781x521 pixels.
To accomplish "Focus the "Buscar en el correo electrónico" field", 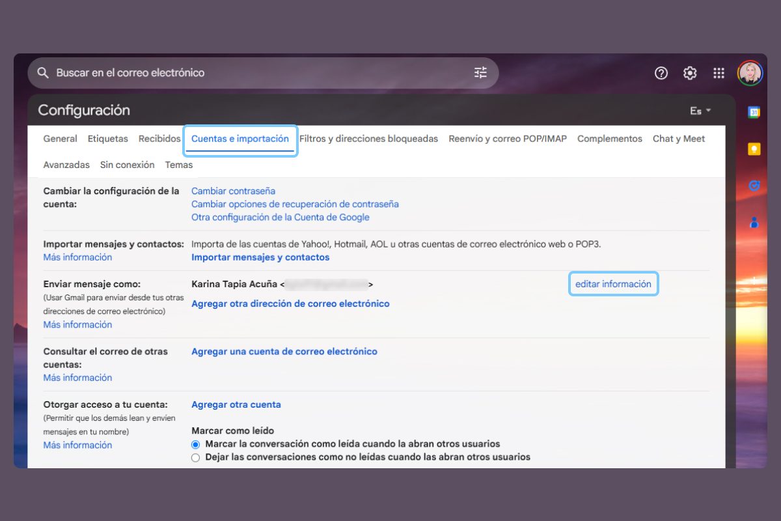I will click(x=260, y=73).
